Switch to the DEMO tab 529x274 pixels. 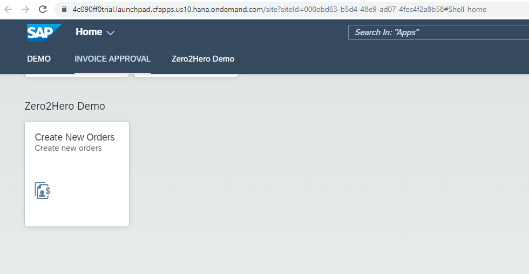(39, 59)
